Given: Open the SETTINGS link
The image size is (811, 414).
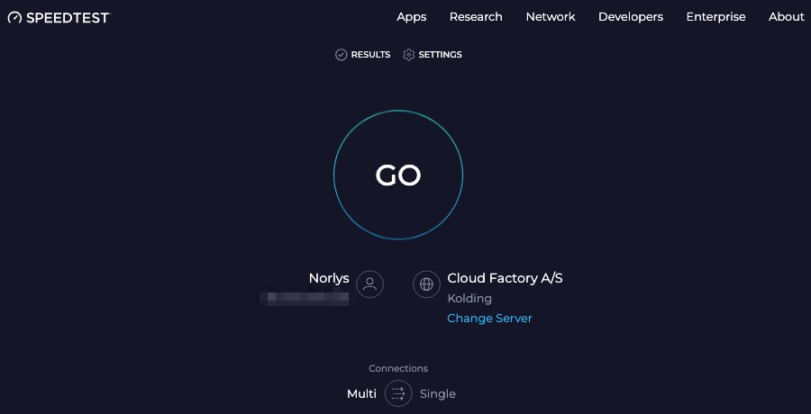Looking at the screenshot, I should [x=440, y=55].
